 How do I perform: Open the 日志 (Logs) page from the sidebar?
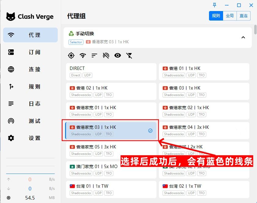click(x=30, y=104)
